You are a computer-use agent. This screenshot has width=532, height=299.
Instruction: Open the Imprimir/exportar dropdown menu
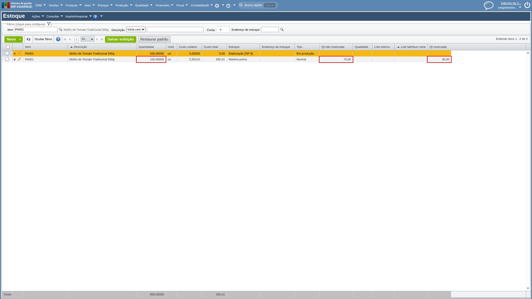79,17
